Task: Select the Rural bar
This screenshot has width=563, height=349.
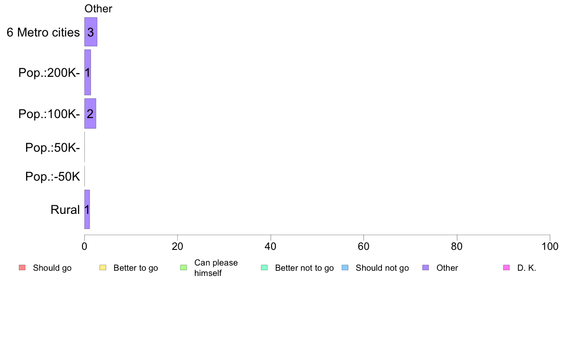Action: tap(87, 209)
